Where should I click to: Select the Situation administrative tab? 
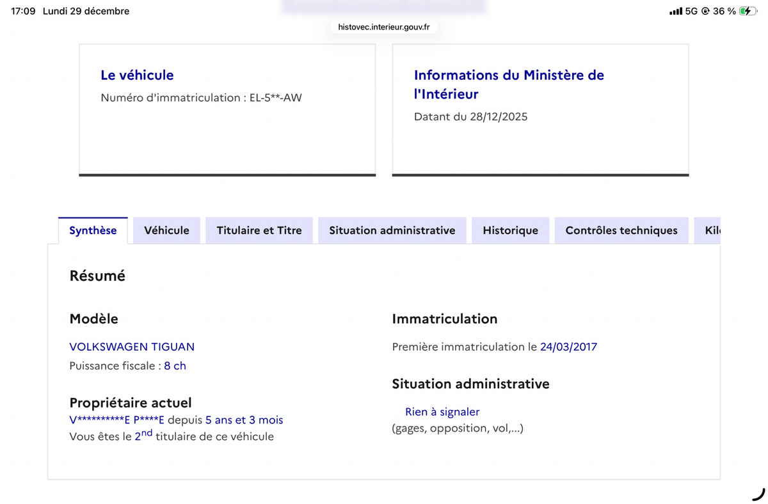392,230
